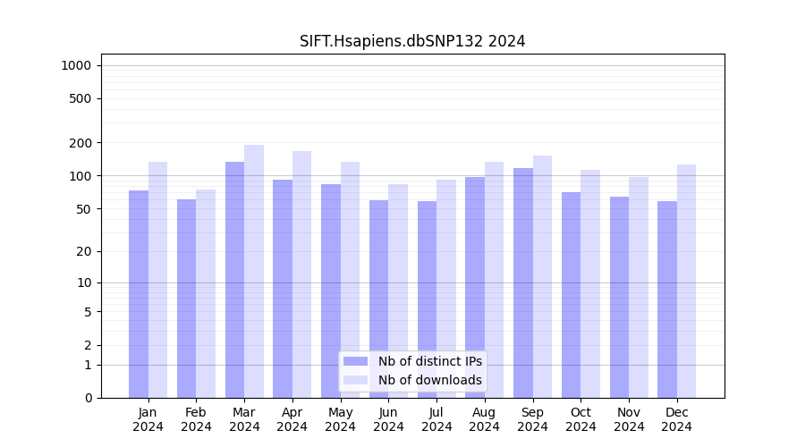The image size is (805, 447).
Task: Click the January 2024 distinct IPs bar
Action: point(139,293)
